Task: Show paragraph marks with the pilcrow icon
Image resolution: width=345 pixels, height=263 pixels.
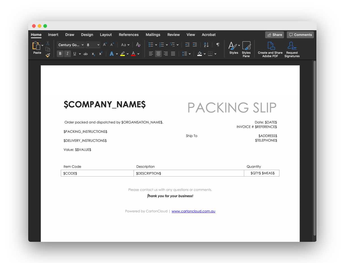Action: (218, 45)
